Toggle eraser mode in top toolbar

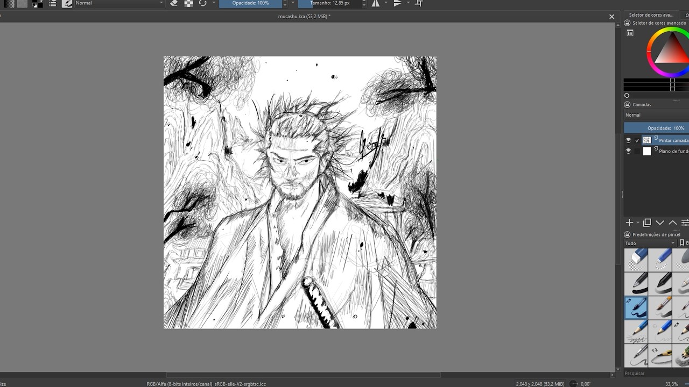[174, 3]
